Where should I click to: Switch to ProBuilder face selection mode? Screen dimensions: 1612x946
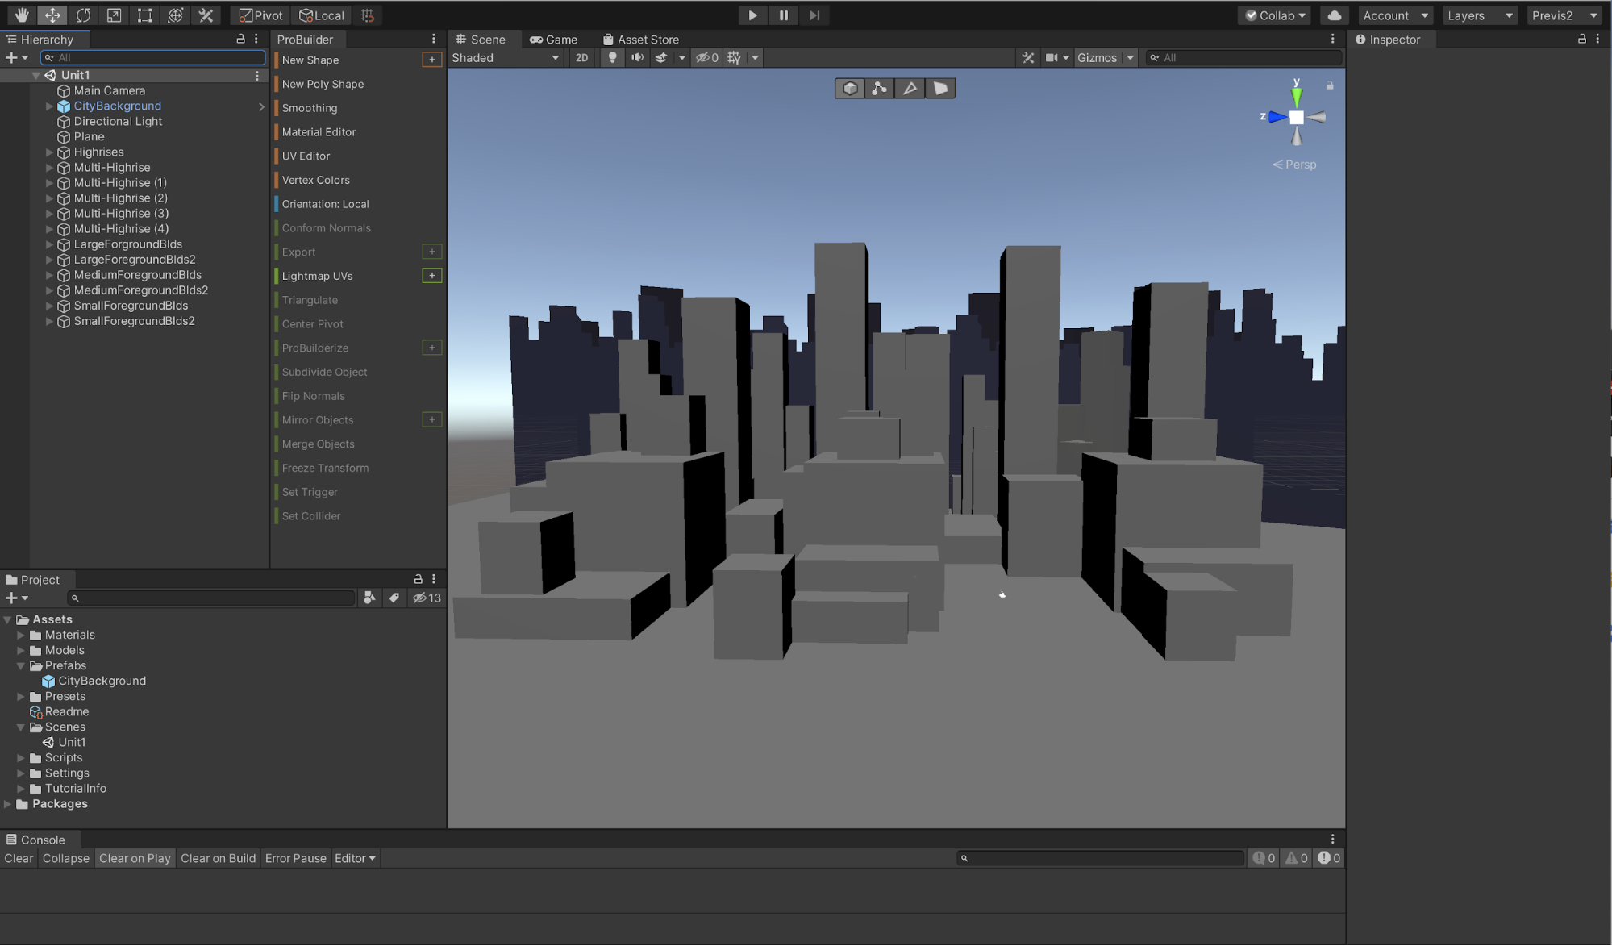(940, 89)
